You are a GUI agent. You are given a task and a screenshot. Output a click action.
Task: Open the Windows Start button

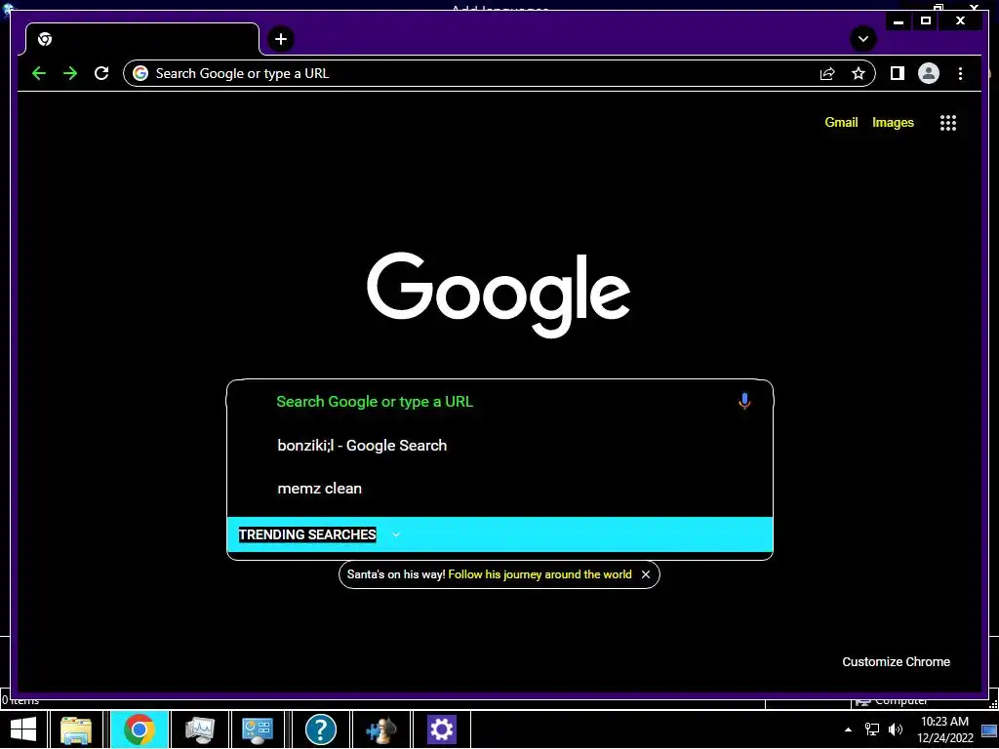point(23,729)
